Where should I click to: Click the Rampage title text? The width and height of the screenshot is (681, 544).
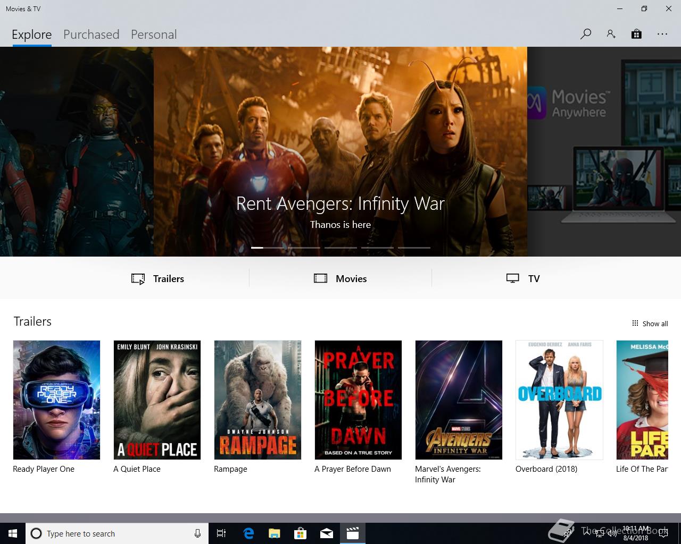(230, 469)
